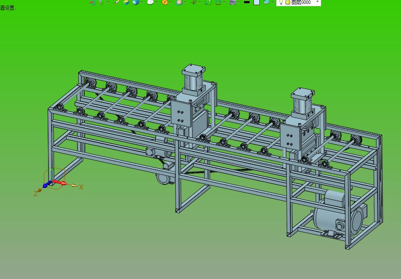Image resolution: width=401 pixels, height=279 pixels.
Task: Click the magnifier zoom icon
Action: tap(179, 2)
